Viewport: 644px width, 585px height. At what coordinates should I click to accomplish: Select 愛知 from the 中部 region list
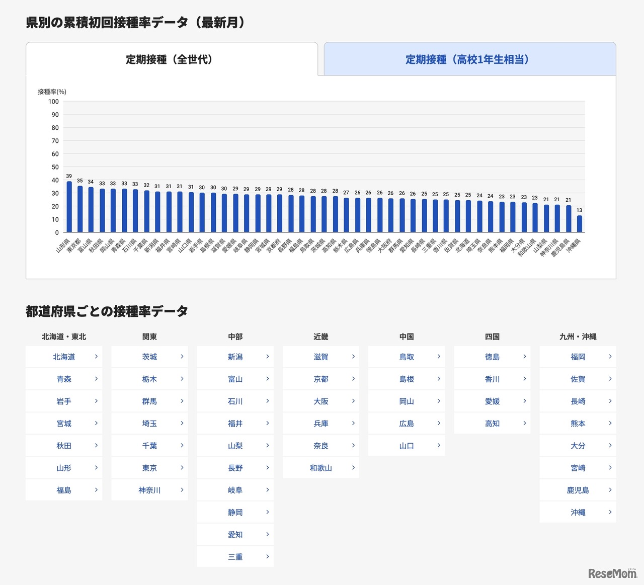tap(235, 534)
